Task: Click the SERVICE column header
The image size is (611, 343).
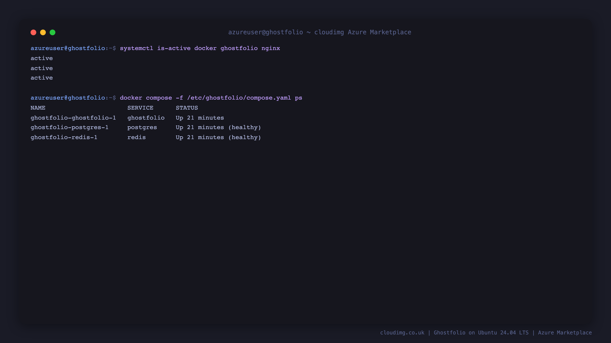Action: 140,108
